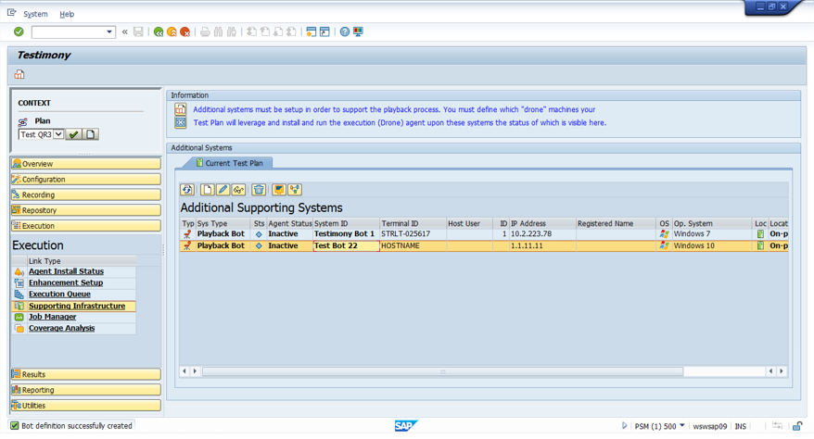Open the Agent Install Status link

[x=66, y=271]
